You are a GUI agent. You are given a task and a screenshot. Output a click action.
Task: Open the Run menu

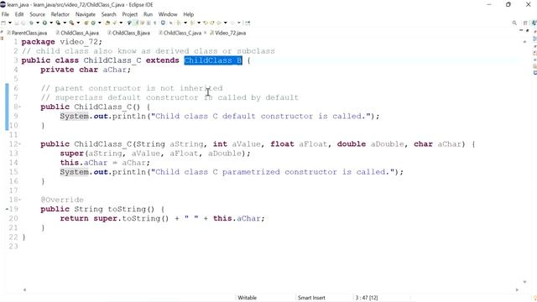tap(148, 14)
